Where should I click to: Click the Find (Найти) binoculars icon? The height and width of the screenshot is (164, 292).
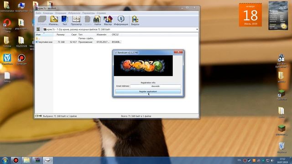(x=97, y=20)
